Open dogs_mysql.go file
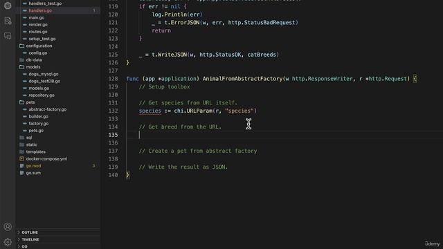443x249 pixels. pos(44,74)
